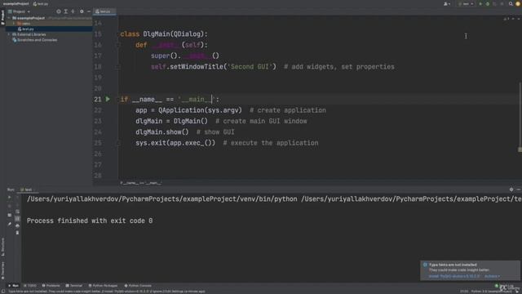Click the yellow IDE updates icon in the toolbar
The height and width of the screenshot is (294, 522).
coord(518,3)
